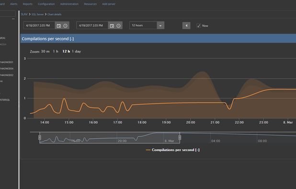Click the right handle of navigator range

180,137
